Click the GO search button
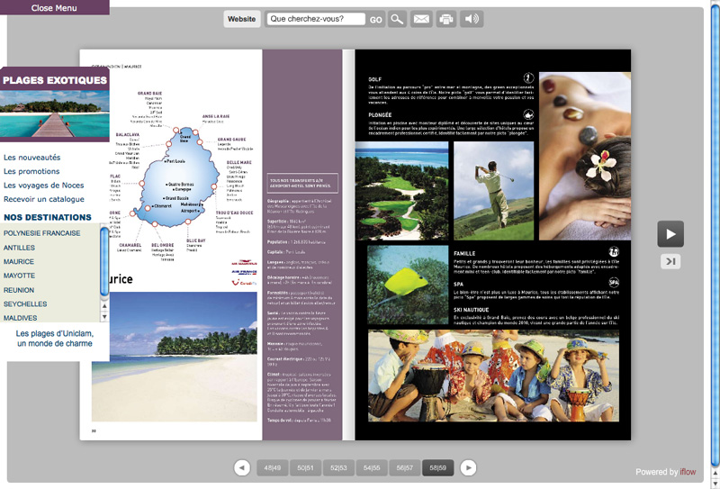Viewport: 720px width, 489px height. click(375, 20)
